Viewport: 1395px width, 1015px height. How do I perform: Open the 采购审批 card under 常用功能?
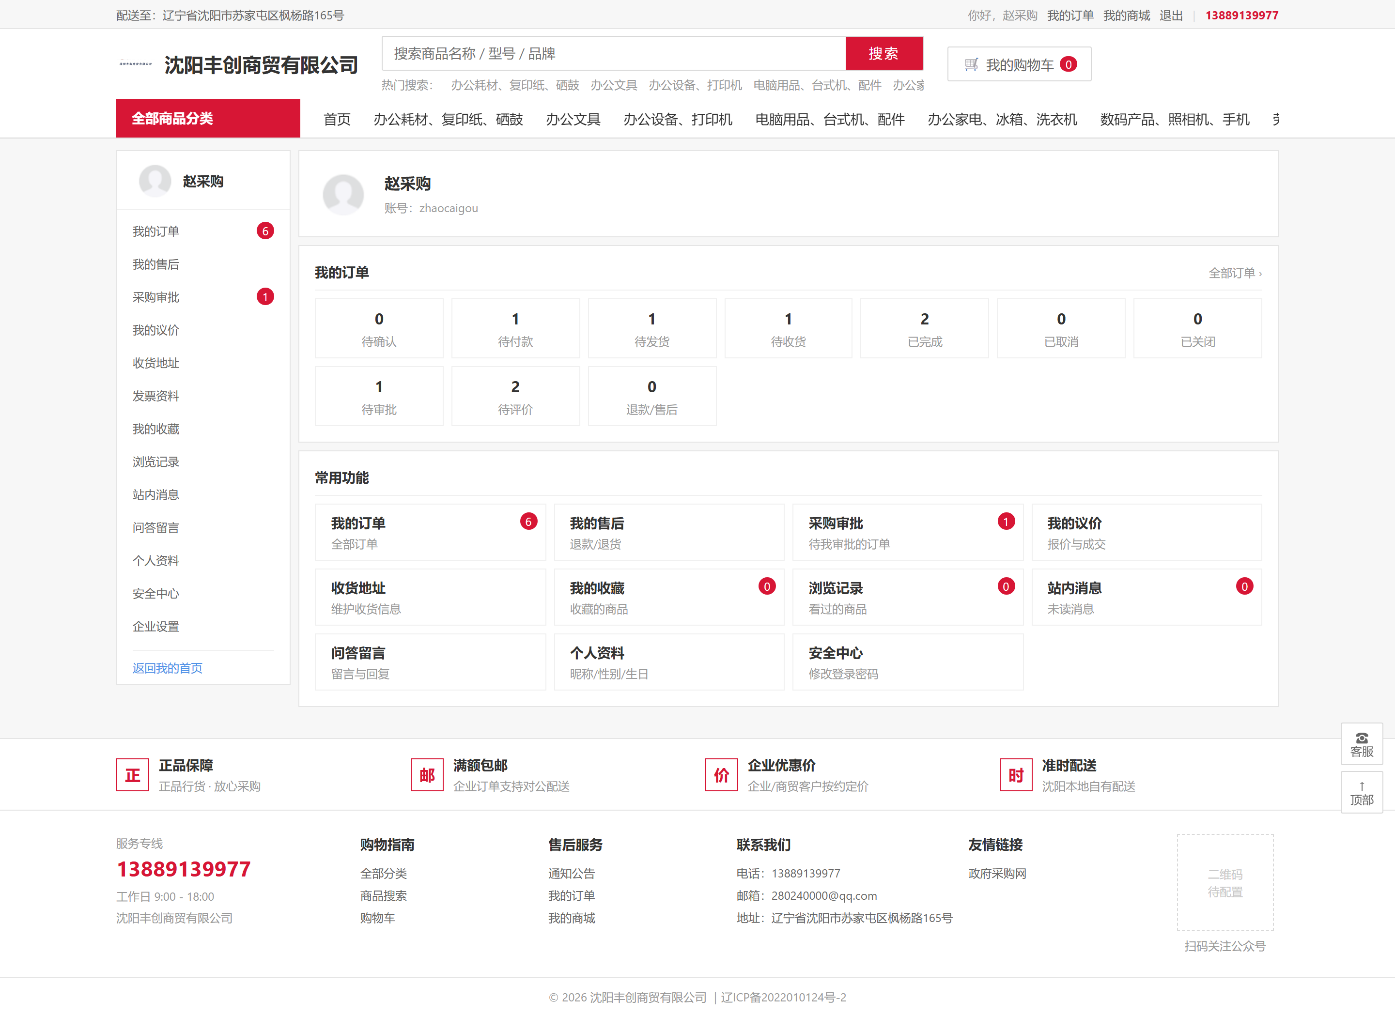coord(908,532)
